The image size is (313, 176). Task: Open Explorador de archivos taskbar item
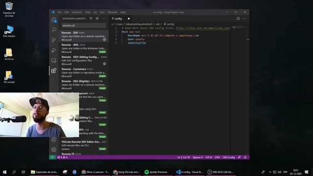(x=45, y=172)
